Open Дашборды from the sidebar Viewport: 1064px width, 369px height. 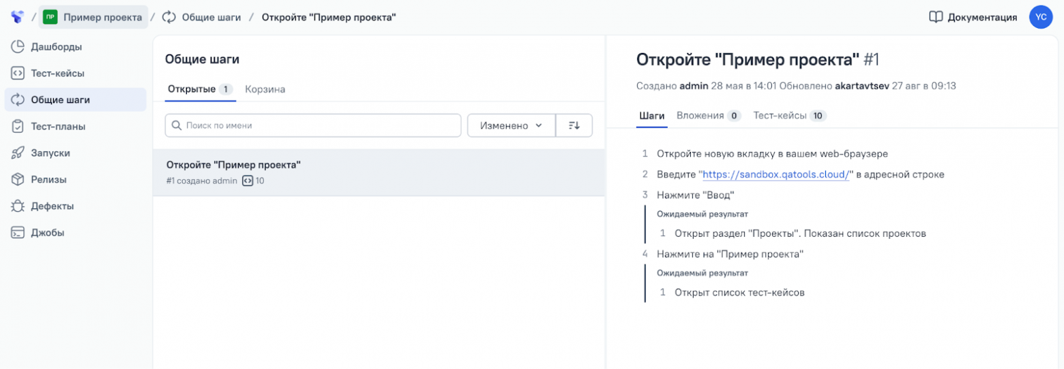click(x=56, y=47)
